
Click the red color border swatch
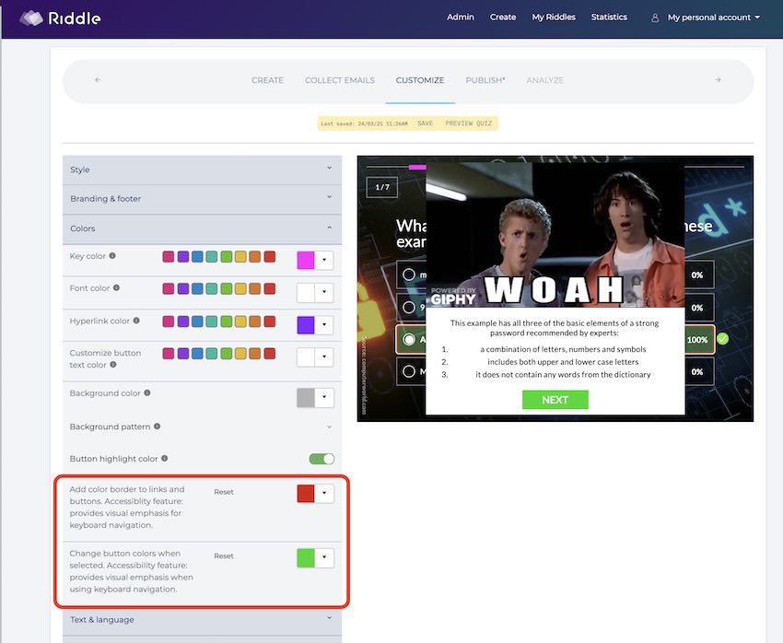pos(306,493)
